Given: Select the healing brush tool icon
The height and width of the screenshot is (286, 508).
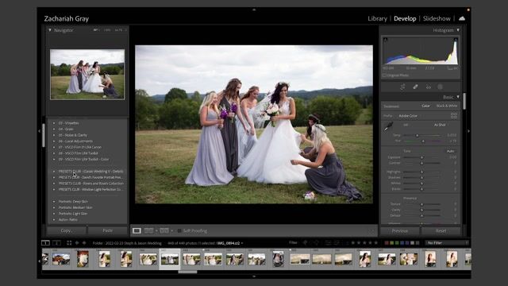Looking at the screenshot, I should pyautogui.click(x=415, y=87).
